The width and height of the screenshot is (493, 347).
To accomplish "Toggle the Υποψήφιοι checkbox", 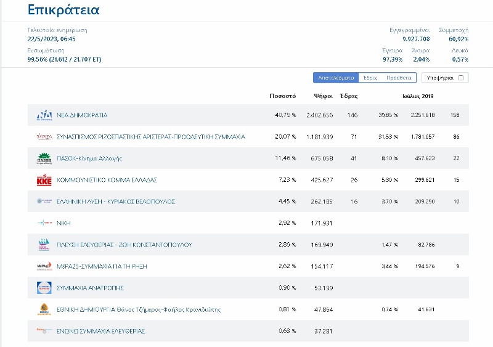I will coord(461,78).
